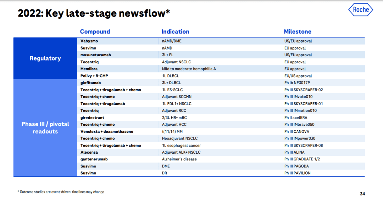Image resolution: width=383 pixels, height=206 pixels.
Task: Click the 'gantenerumab' compound cell
Action: [x=94, y=159]
